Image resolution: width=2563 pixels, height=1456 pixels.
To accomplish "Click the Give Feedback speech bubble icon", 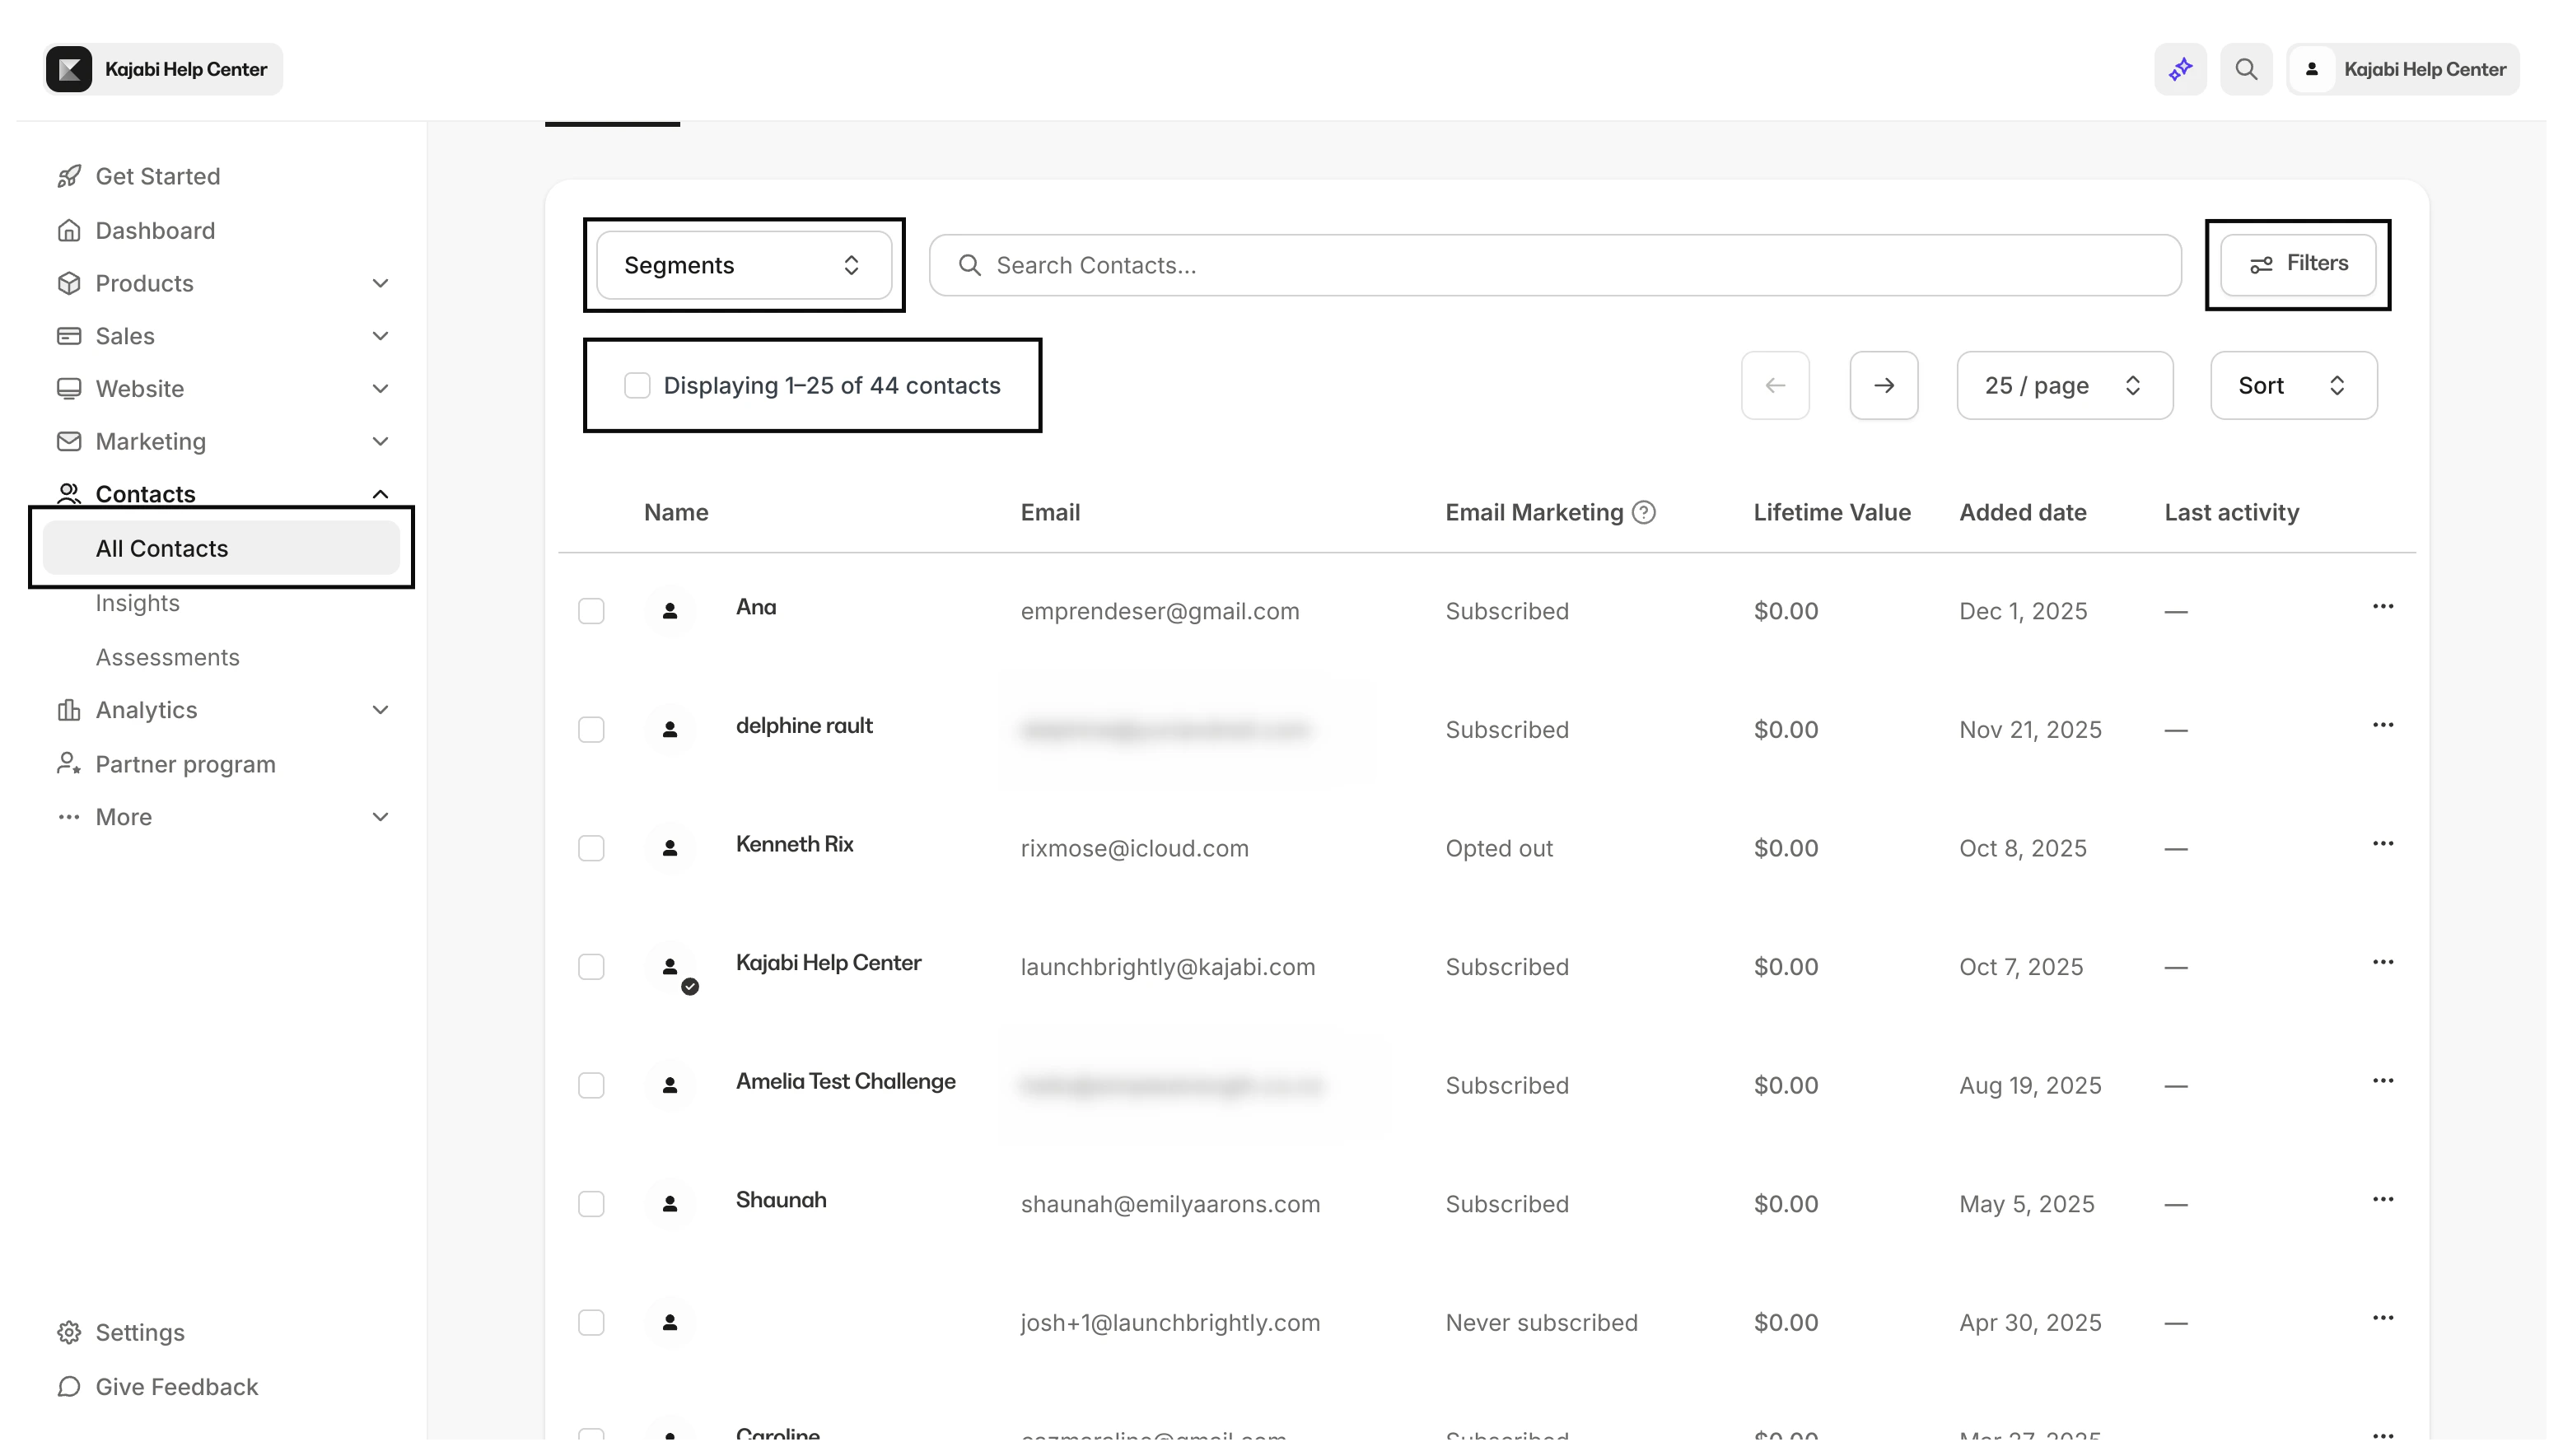I will (68, 1387).
